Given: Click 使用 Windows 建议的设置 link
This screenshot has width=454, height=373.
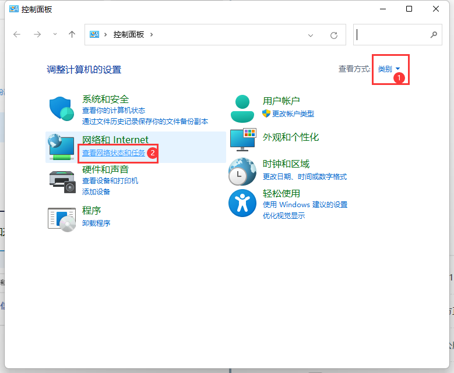Looking at the screenshot, I should 305,205.
